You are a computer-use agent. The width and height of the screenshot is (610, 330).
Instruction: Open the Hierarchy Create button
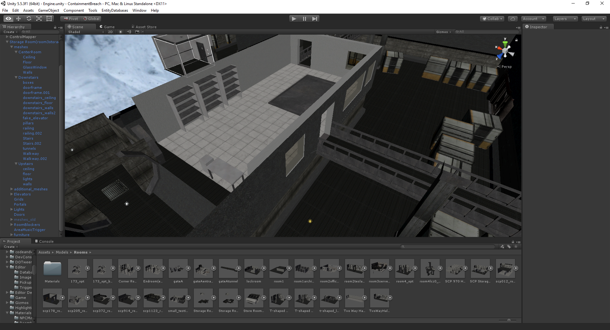(10, 32)
